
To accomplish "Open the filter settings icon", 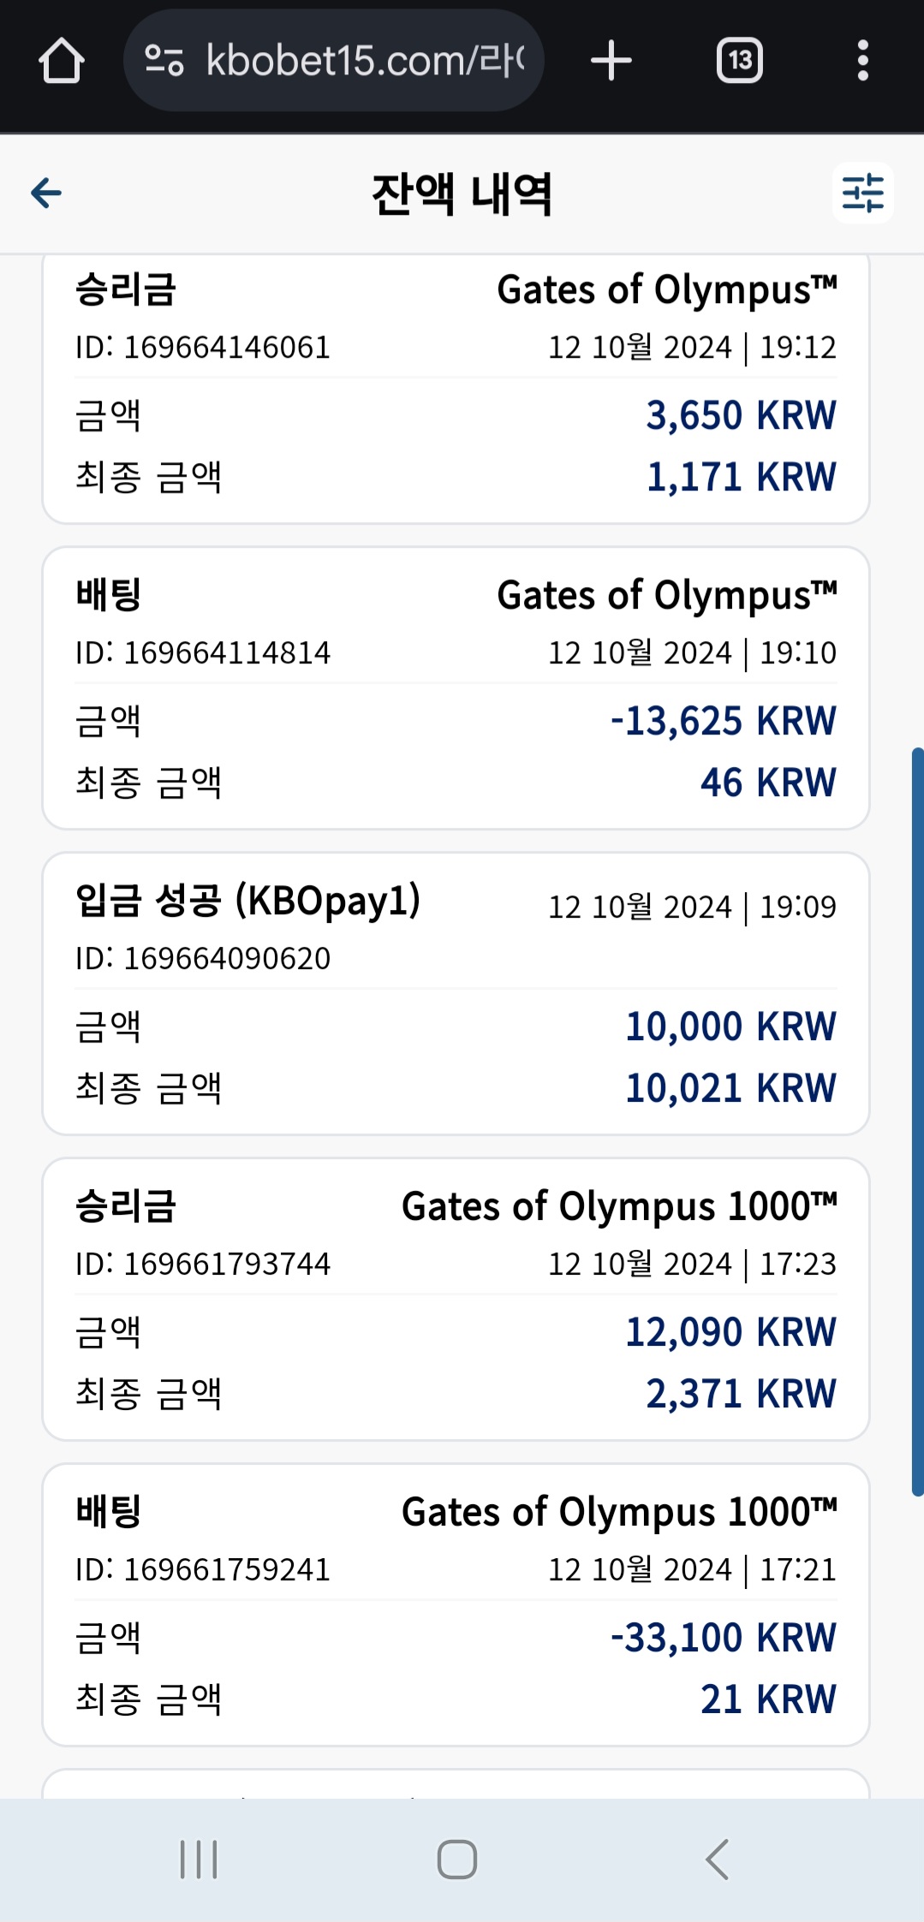I will 862,193.
